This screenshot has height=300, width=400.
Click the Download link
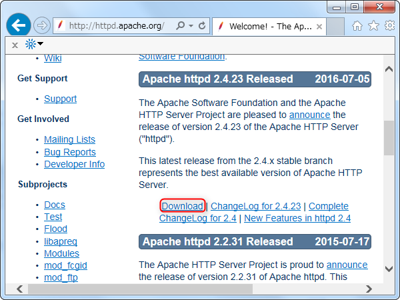pos(183,206)
